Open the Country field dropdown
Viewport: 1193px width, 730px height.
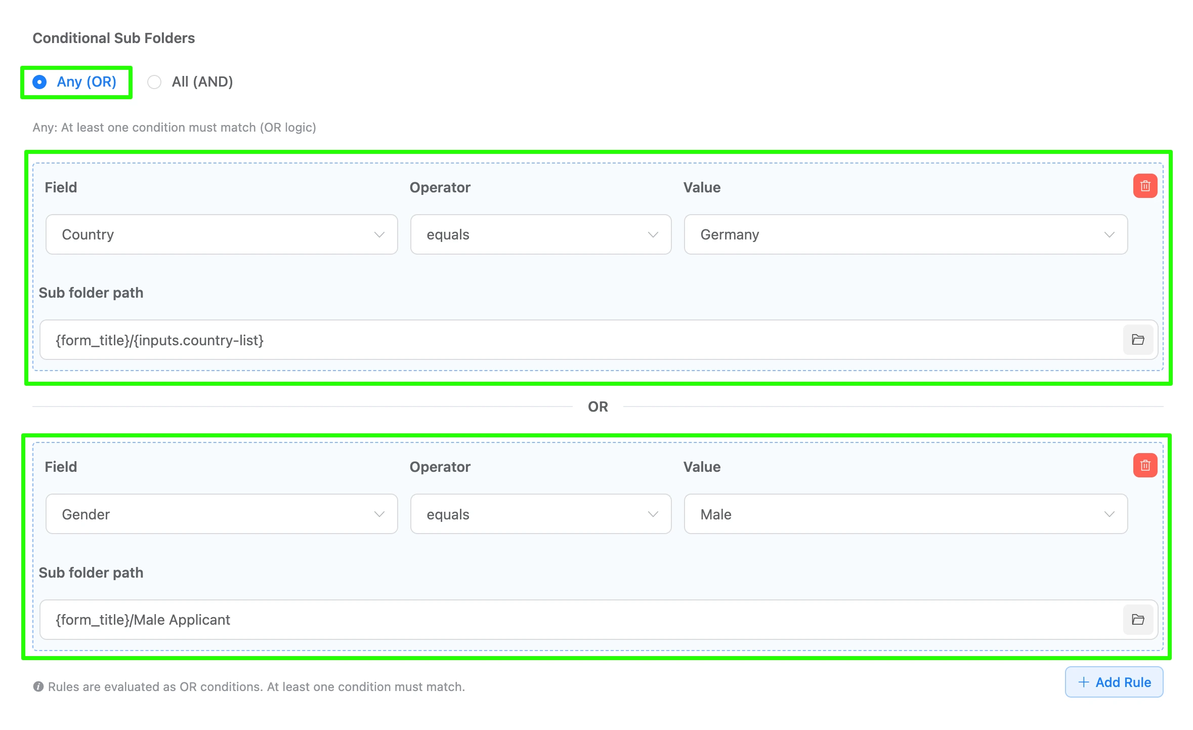coord(221,234)
